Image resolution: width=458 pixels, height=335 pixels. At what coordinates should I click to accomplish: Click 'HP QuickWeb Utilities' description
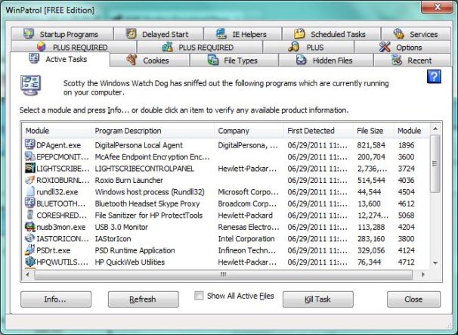[x=130, y=262]
